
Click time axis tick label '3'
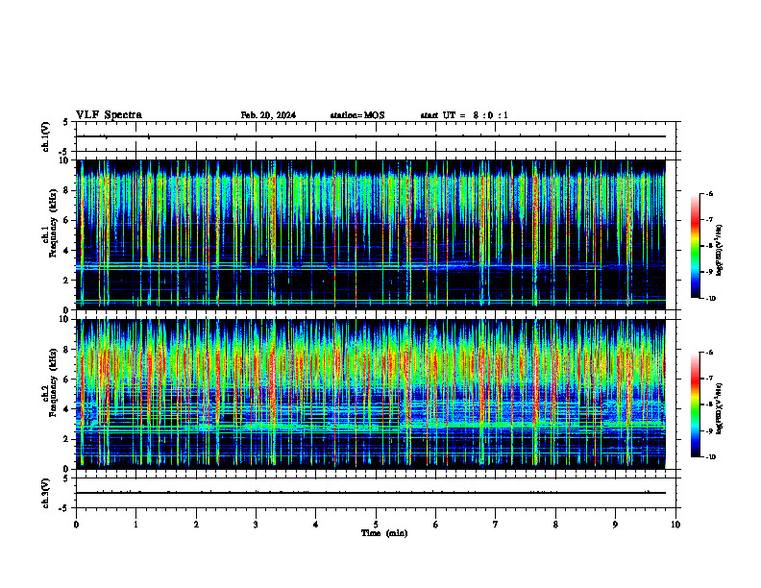click(256, 525)
